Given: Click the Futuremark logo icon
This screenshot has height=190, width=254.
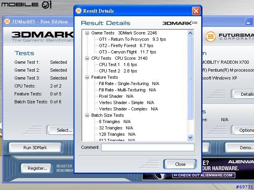Looking at the screenshot, I should 211,36.
